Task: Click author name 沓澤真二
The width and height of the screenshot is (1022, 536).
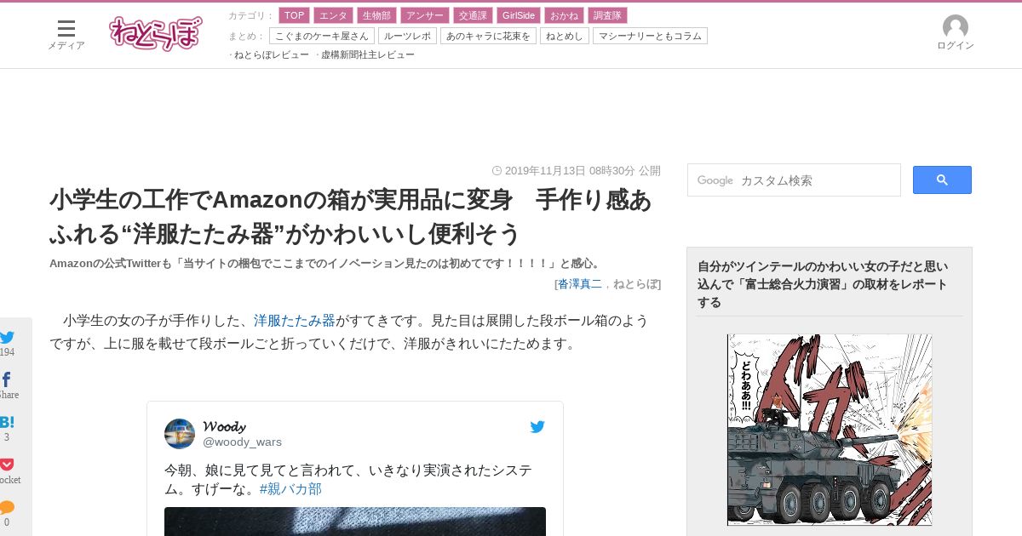Action: pos(580,284)
